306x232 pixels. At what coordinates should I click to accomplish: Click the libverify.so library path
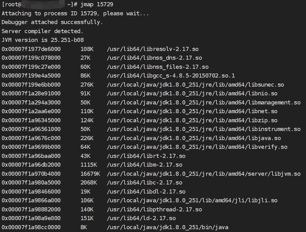(x=197, y=147)
